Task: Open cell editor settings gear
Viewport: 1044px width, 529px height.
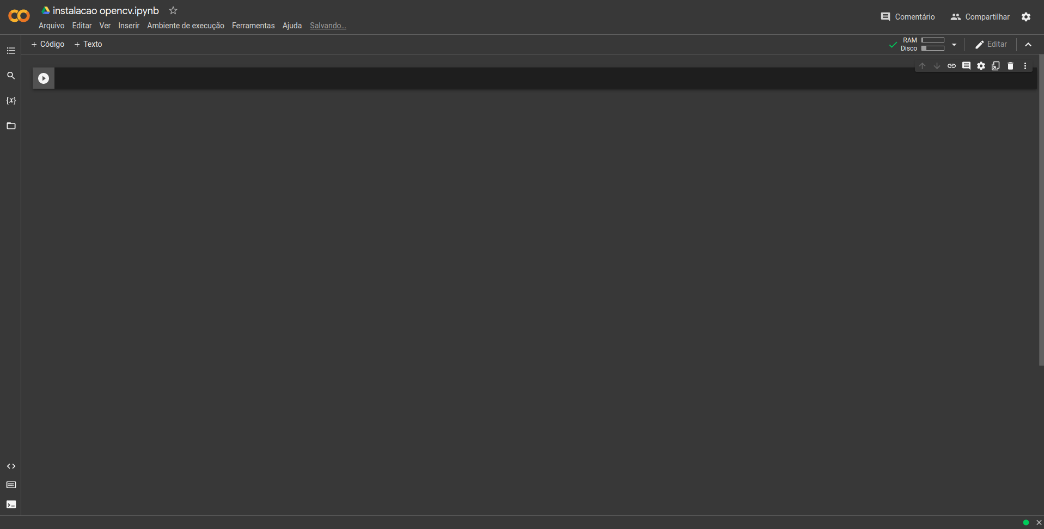Action: tap(981, 66)
